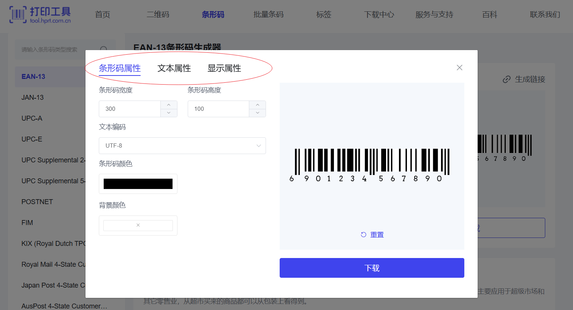
Task: Select UPC Supplemental 5 in the list
Action: pyautogui.click(x=53, y=181)
